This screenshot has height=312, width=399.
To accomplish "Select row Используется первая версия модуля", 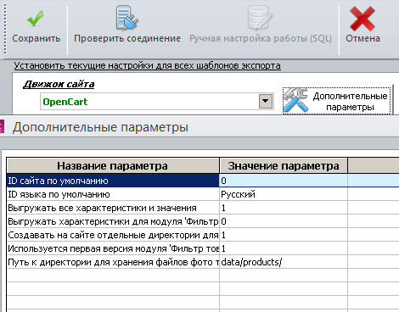I will coord(113,248).
